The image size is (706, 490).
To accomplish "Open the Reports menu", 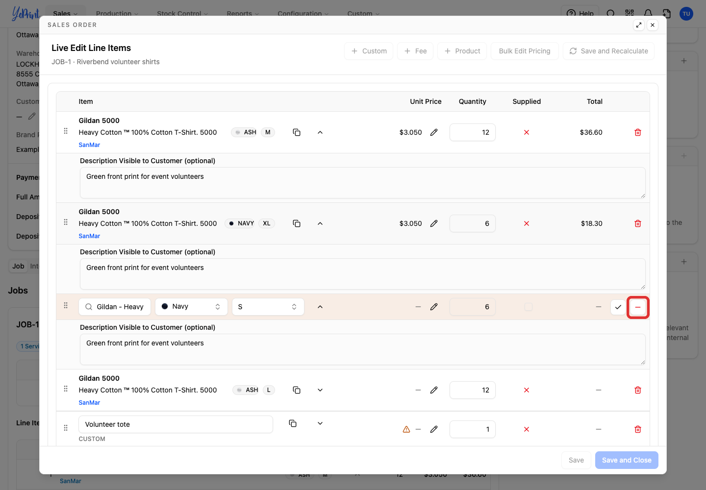I will point(243,13).
